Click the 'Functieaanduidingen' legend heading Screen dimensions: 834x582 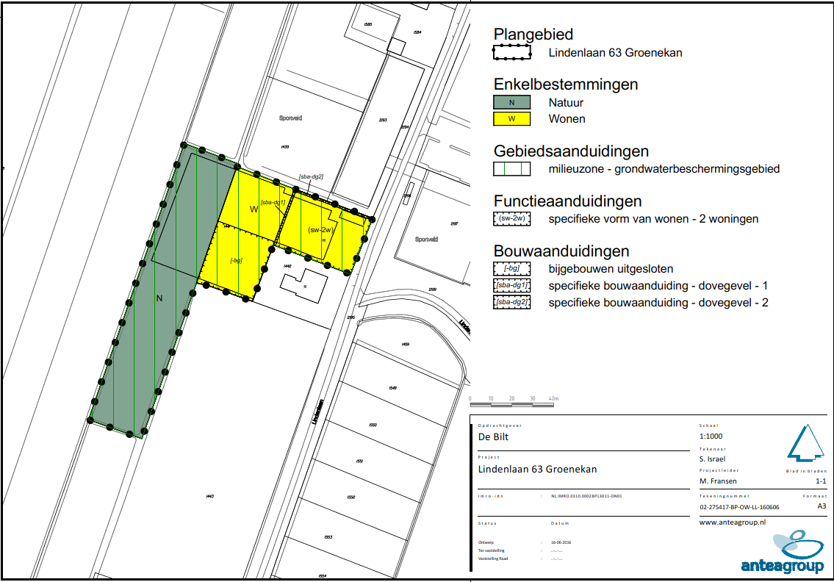[567, 201]
